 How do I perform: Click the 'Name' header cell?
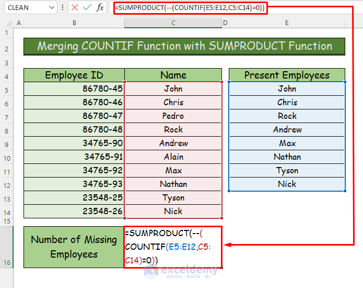[x=173, y=75]
